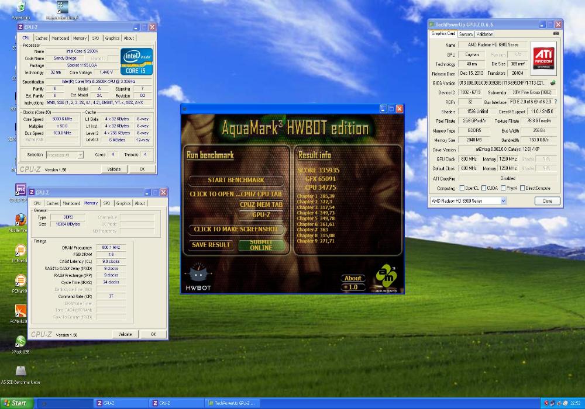This screenshot has width=585, height=409.
Task: Click the GPU-Z button in AquaMark
Action: [x=261, y=214]
